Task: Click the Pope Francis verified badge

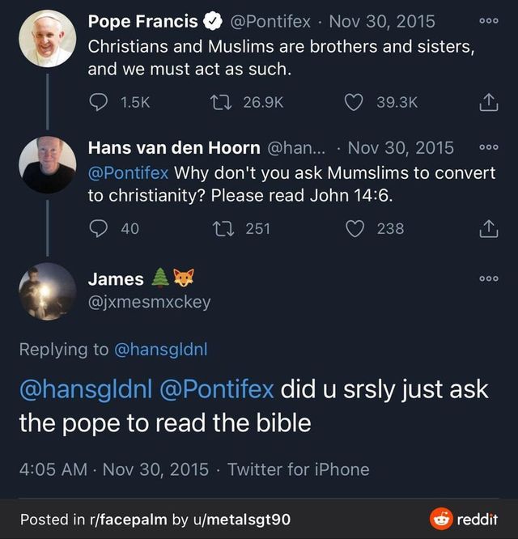Action: coord(214,22)
